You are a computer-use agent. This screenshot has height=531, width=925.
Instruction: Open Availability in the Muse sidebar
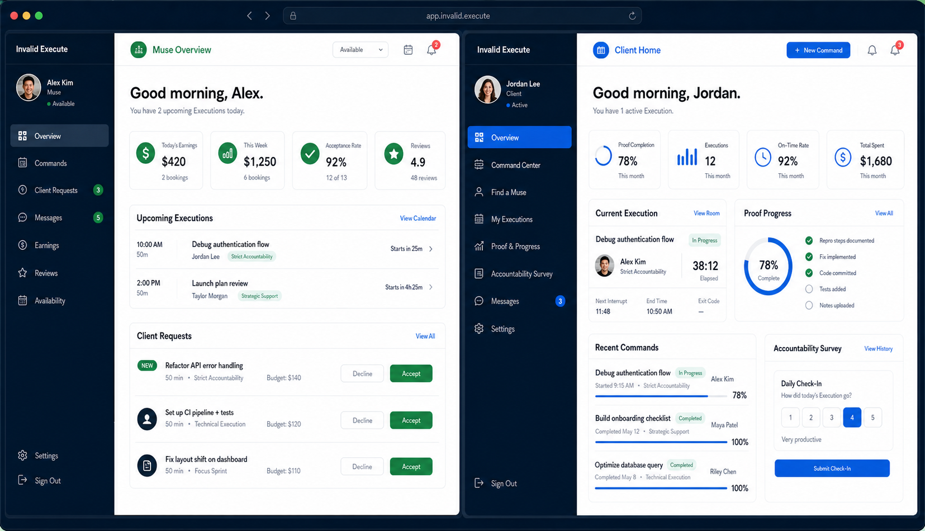click(x=59, y=301)
